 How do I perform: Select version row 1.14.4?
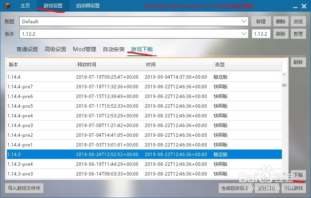point(144,77)
